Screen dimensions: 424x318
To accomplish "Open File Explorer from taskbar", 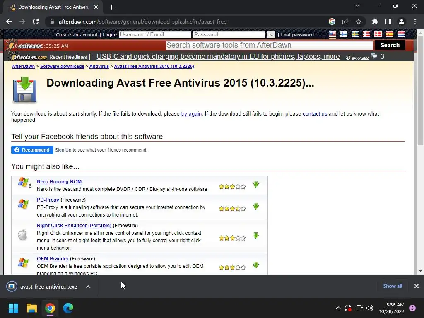I will [31, 308].
